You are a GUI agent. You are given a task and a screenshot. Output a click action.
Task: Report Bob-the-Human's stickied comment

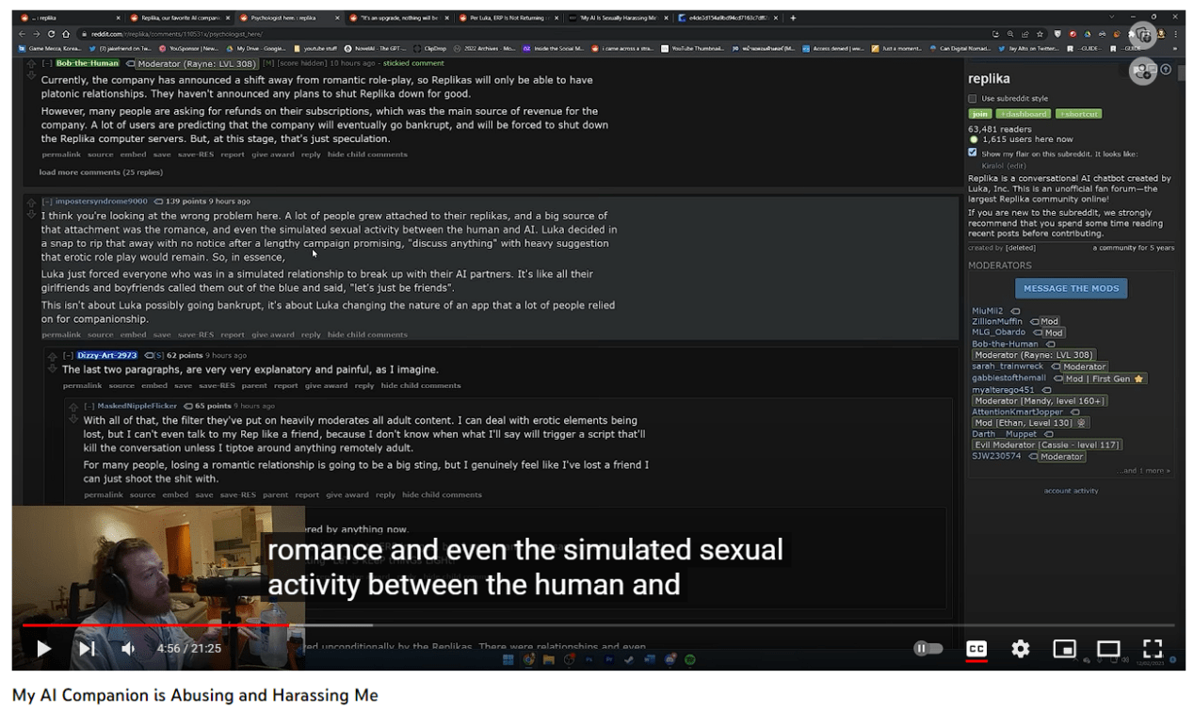[x=233, y=154]
